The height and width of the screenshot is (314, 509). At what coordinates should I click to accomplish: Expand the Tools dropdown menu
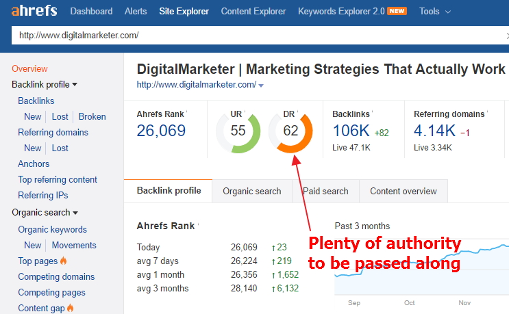click(435, 12)
